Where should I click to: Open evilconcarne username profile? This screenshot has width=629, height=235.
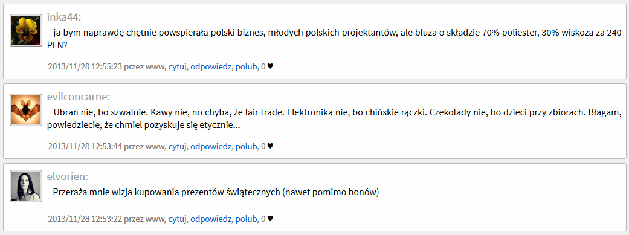click(79, 97)
